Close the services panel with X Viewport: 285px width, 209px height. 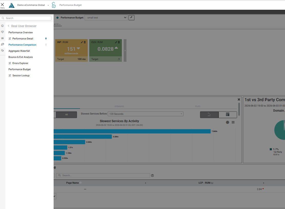tap(239, 99)
